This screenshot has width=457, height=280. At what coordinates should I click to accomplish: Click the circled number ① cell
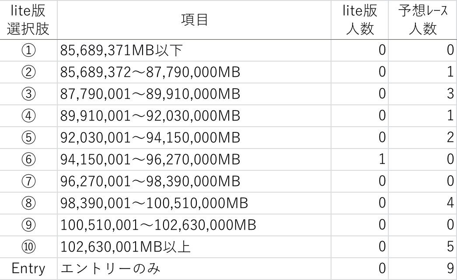point(28,51)
